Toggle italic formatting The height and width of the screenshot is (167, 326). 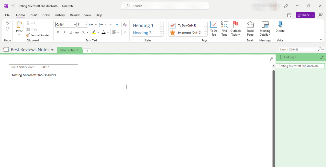point(64,32)
